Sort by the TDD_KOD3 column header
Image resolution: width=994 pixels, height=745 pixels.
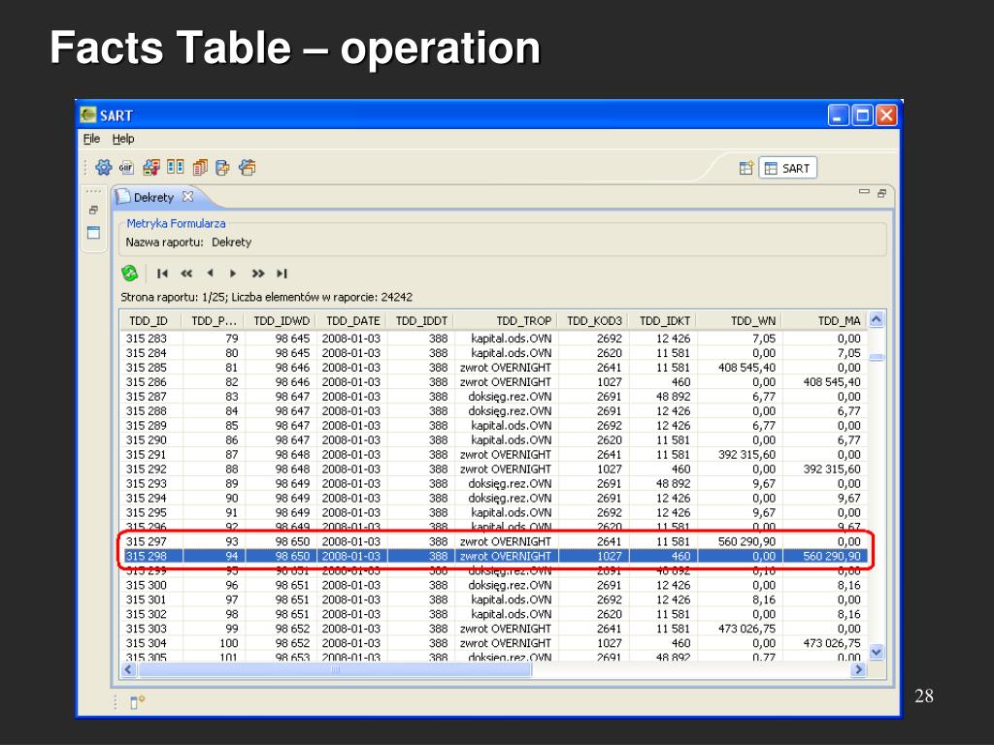(x=594, y=321)
